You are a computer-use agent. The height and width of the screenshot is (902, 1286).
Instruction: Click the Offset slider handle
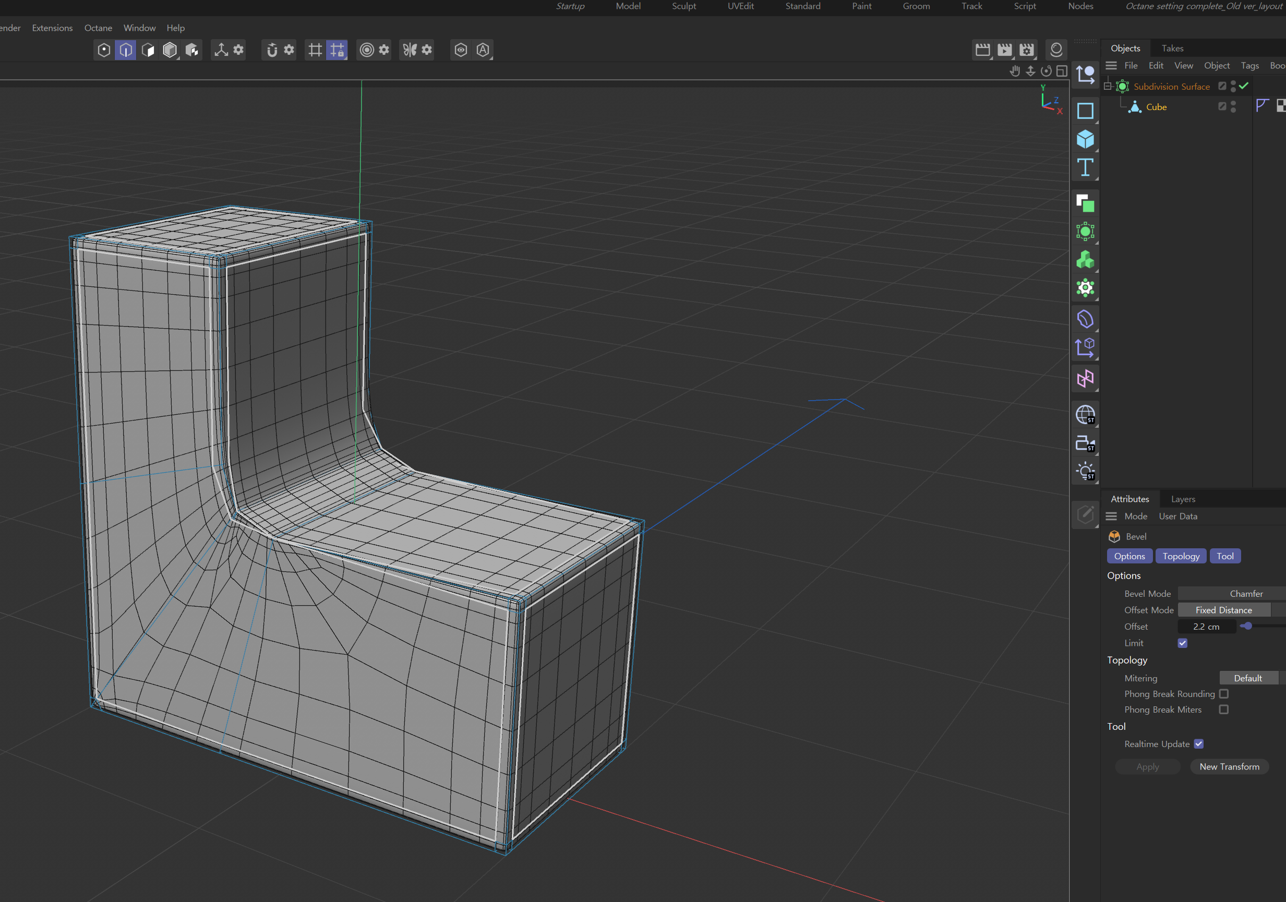1247,626
